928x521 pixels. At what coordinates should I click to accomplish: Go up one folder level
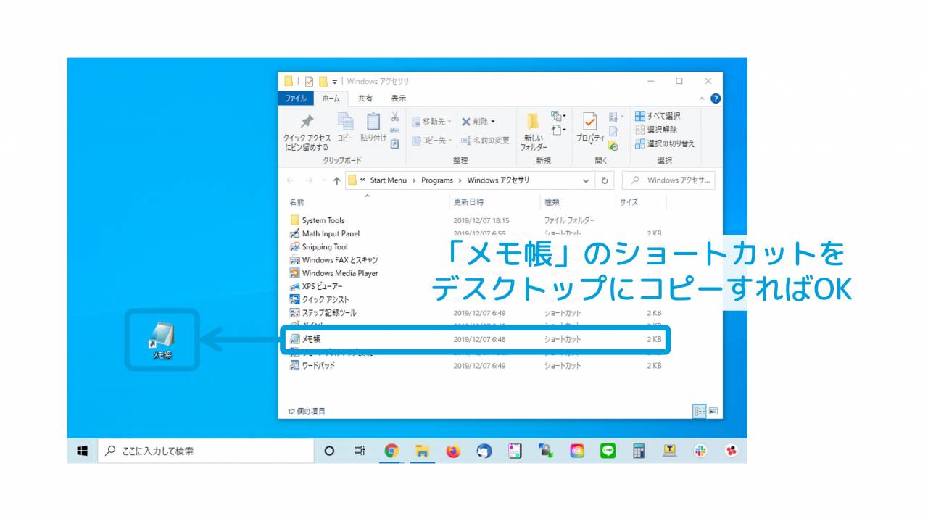click(336, 180)
